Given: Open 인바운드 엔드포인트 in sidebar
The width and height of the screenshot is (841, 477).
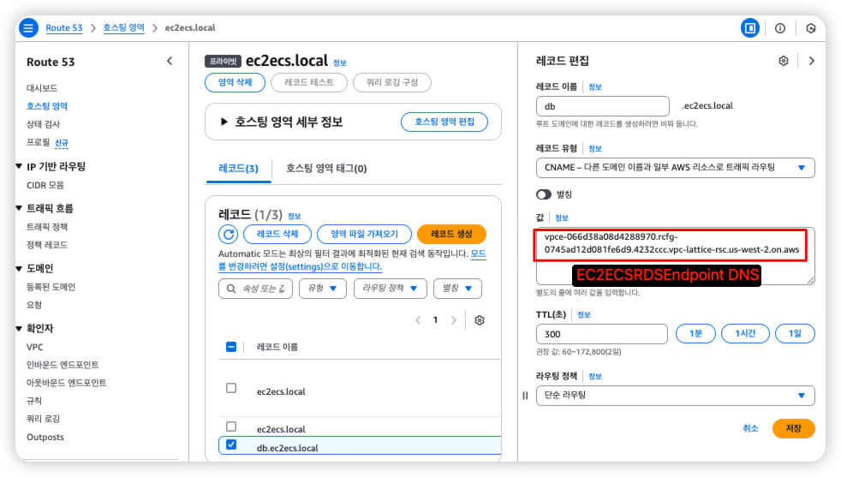Looking at the screenshot, I should (x=63, y=365).
